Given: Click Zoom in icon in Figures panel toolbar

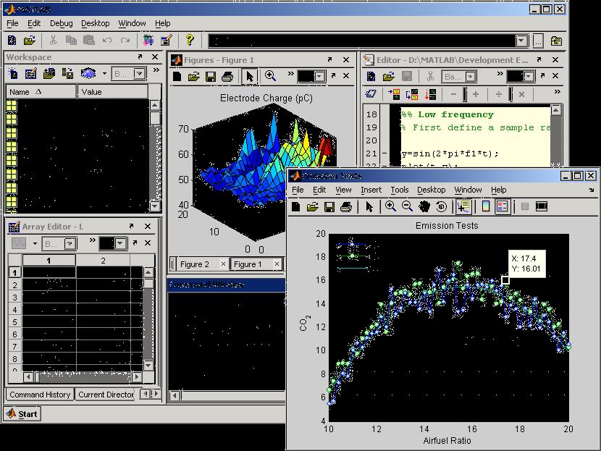Looking at the screenshot, I should click(270, 76).
